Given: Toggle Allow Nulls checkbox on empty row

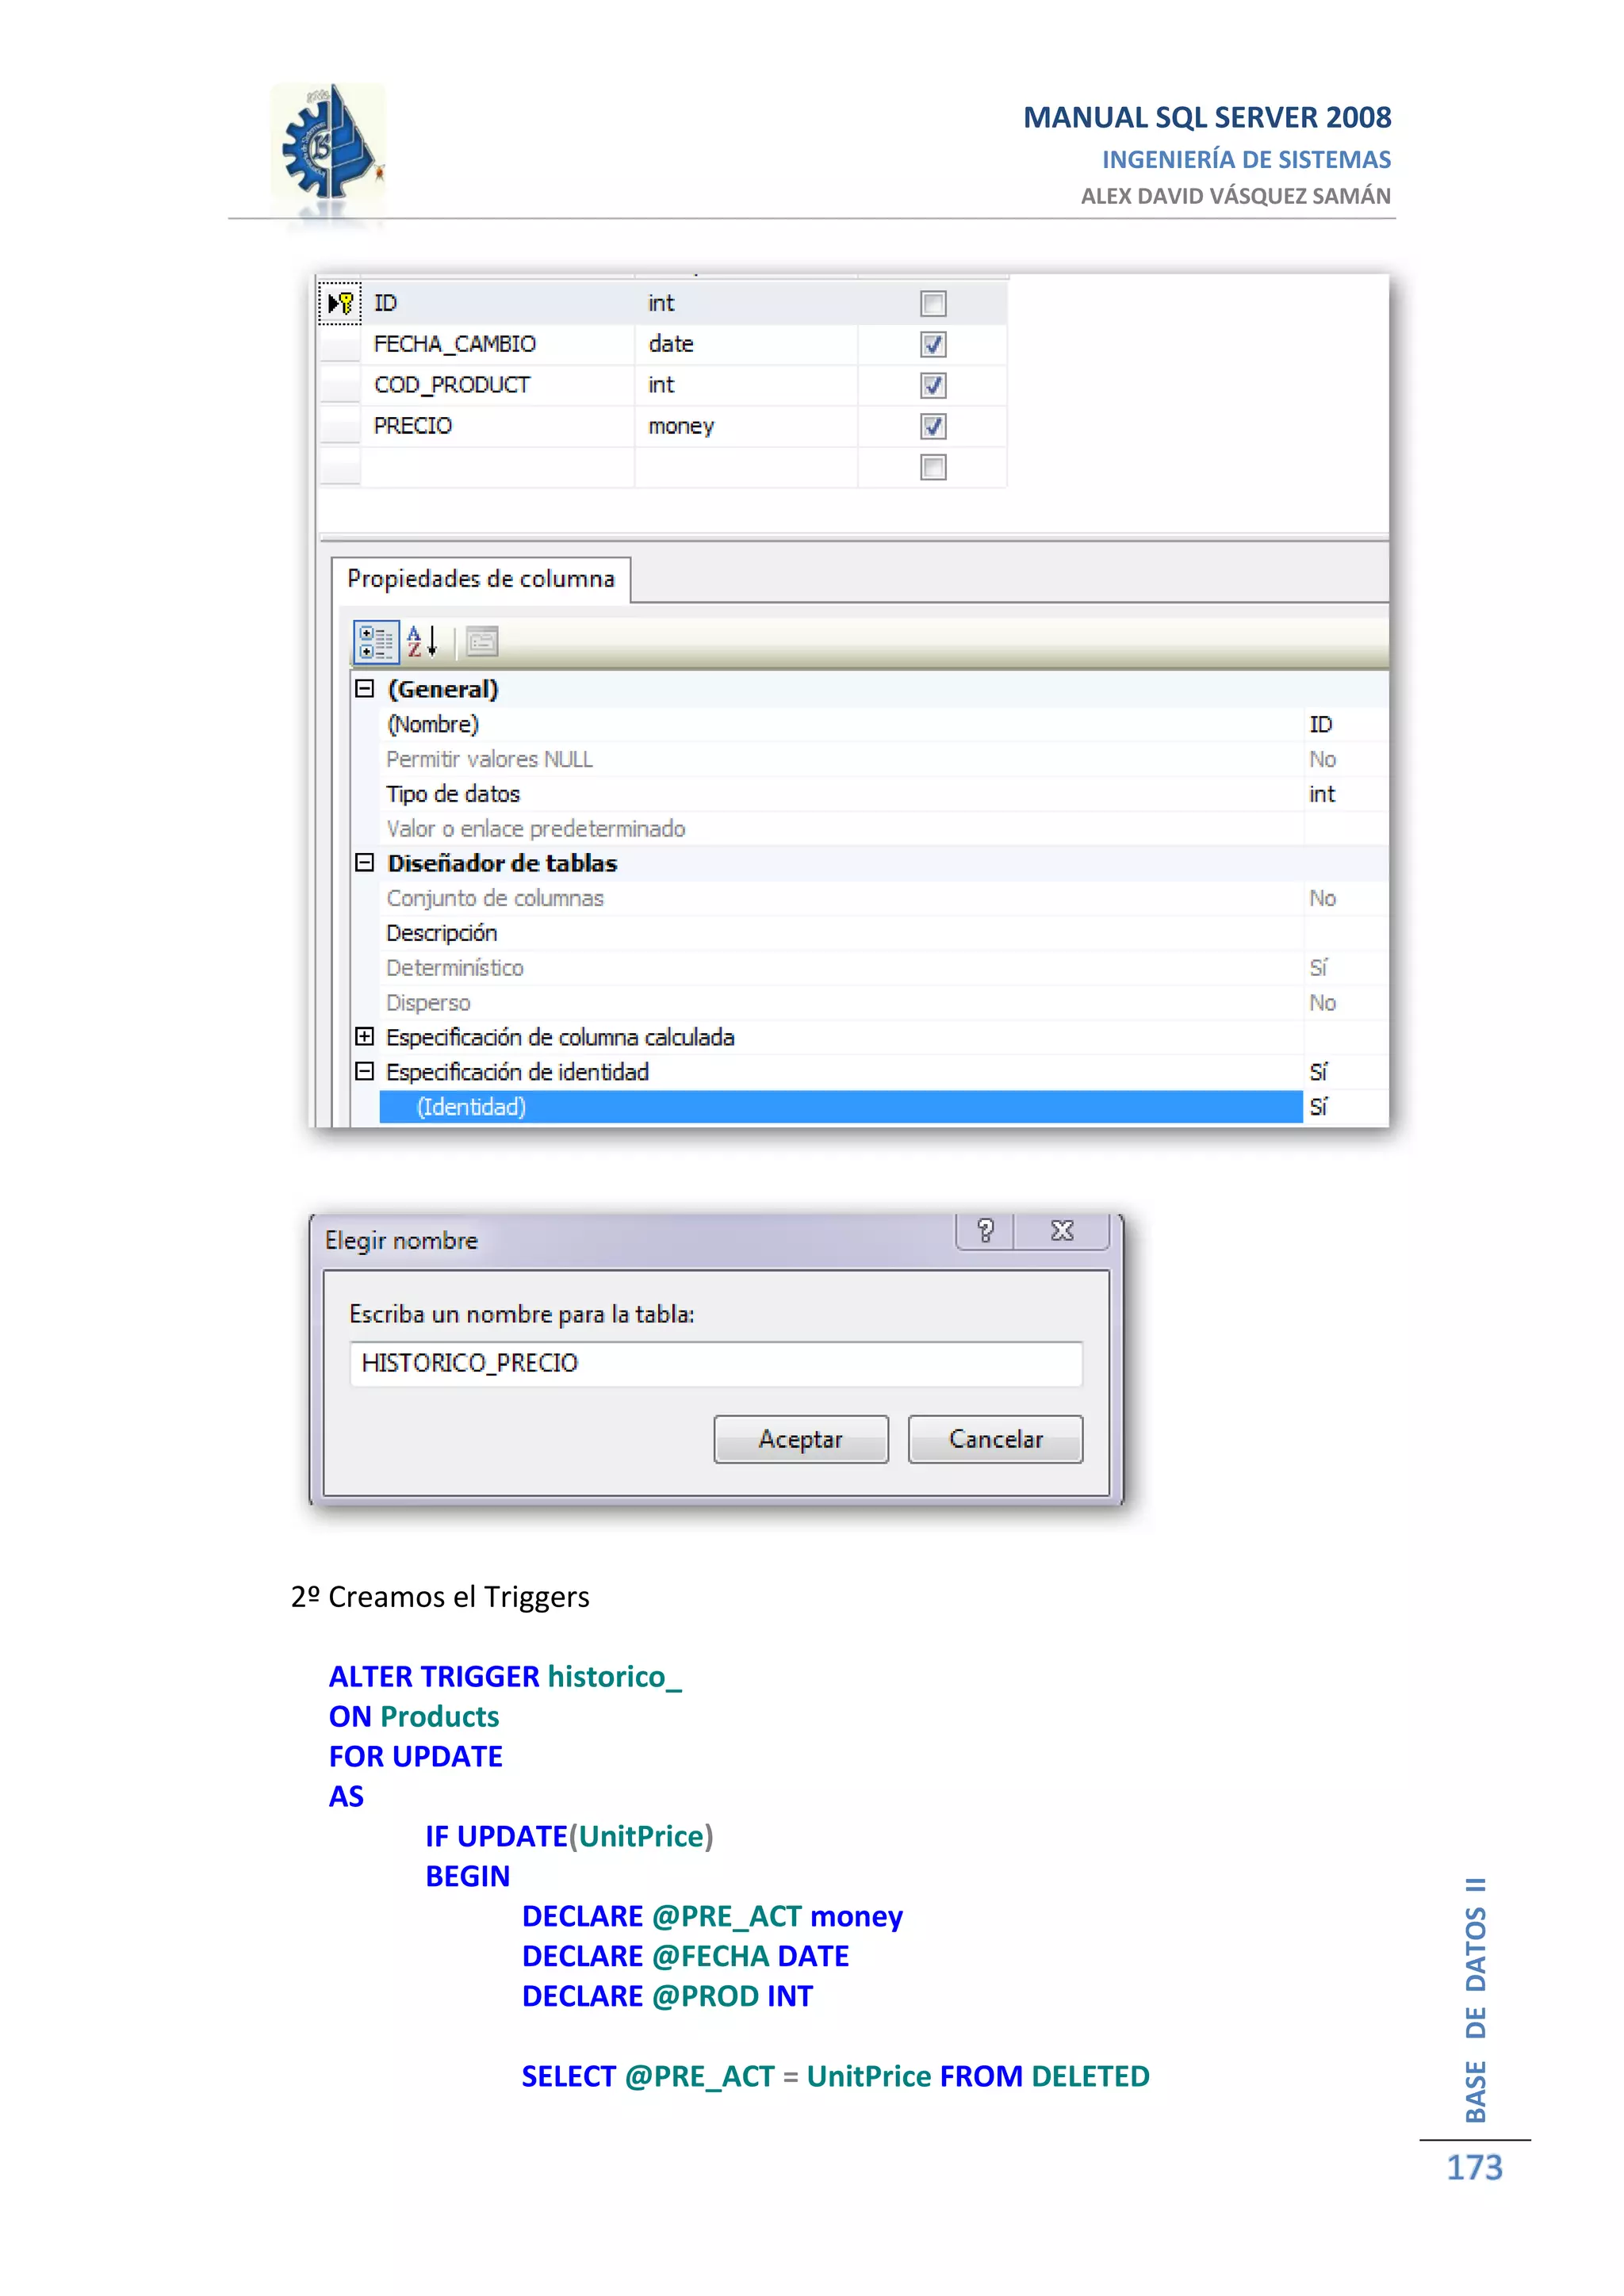Looking at the screenshot, I should (933, 467).
